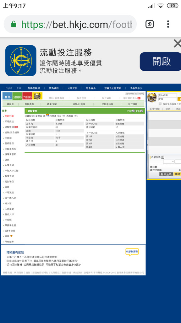Select 讓球主客和 in odds sidebar

[10, 154]
